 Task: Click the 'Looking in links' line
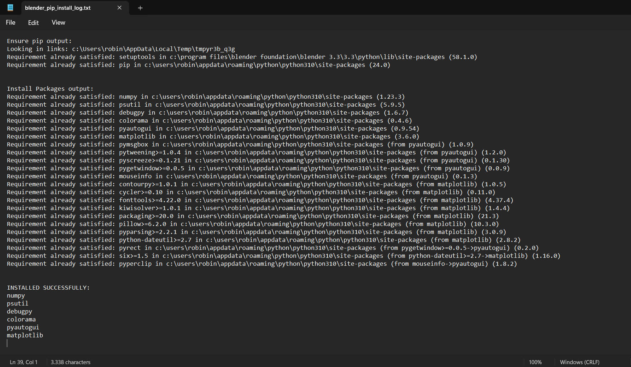(x=121, y=49)
